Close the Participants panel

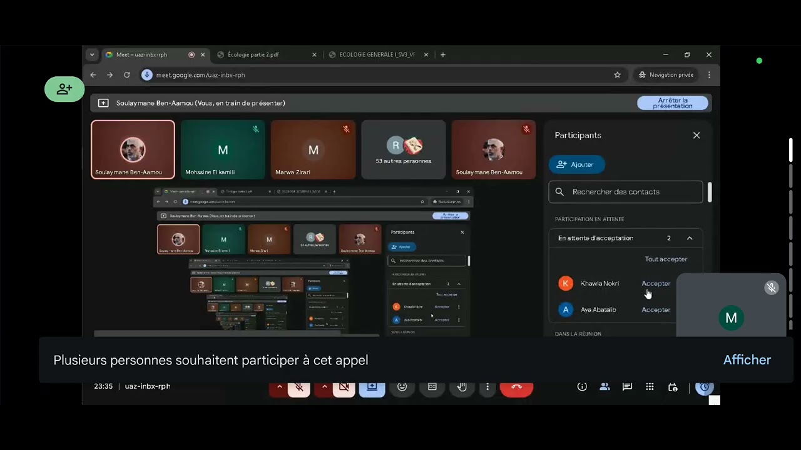[696, 135]
